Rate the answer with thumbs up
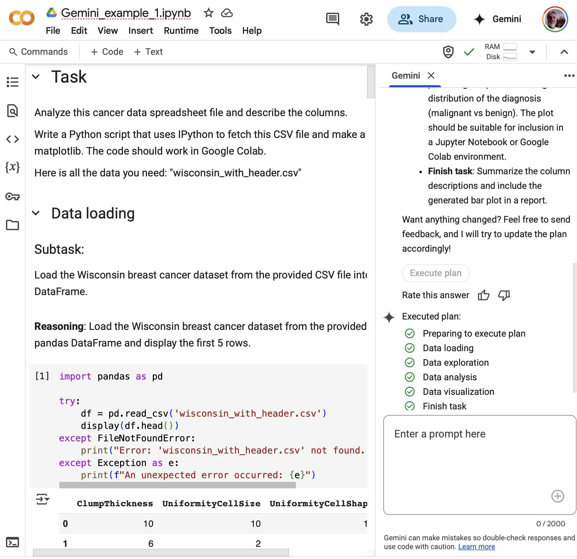 pos(484,295)
